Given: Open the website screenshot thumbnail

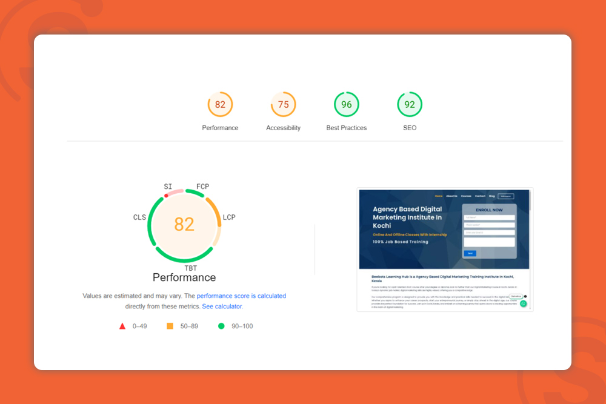Looking at the screenshot, I should click(445, 250).
